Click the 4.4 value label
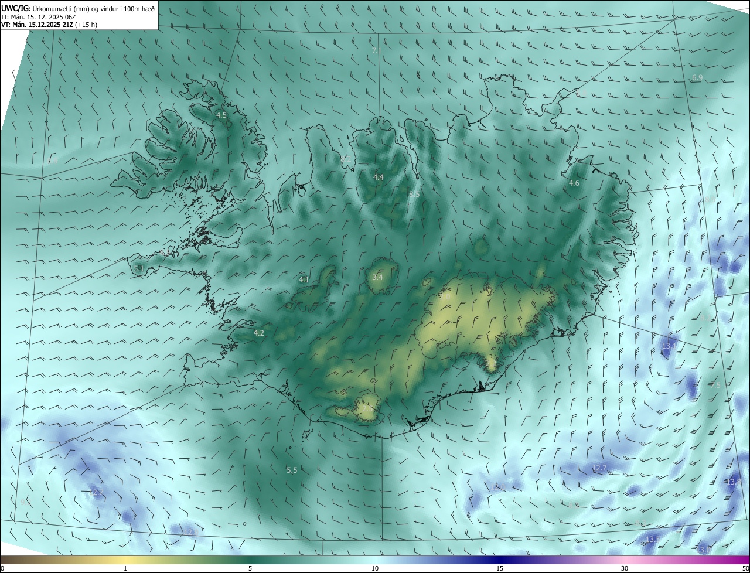 click(x=379, y=177)
